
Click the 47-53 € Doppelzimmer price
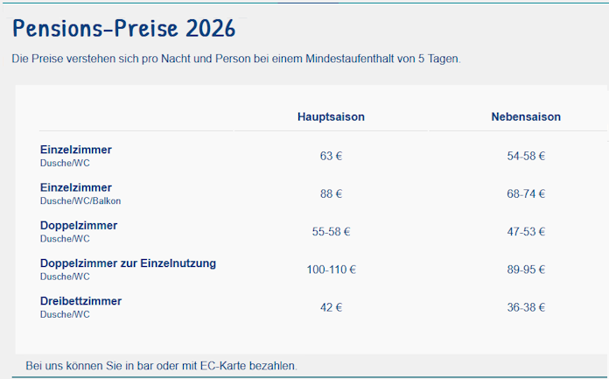click(x=526, y=232)
